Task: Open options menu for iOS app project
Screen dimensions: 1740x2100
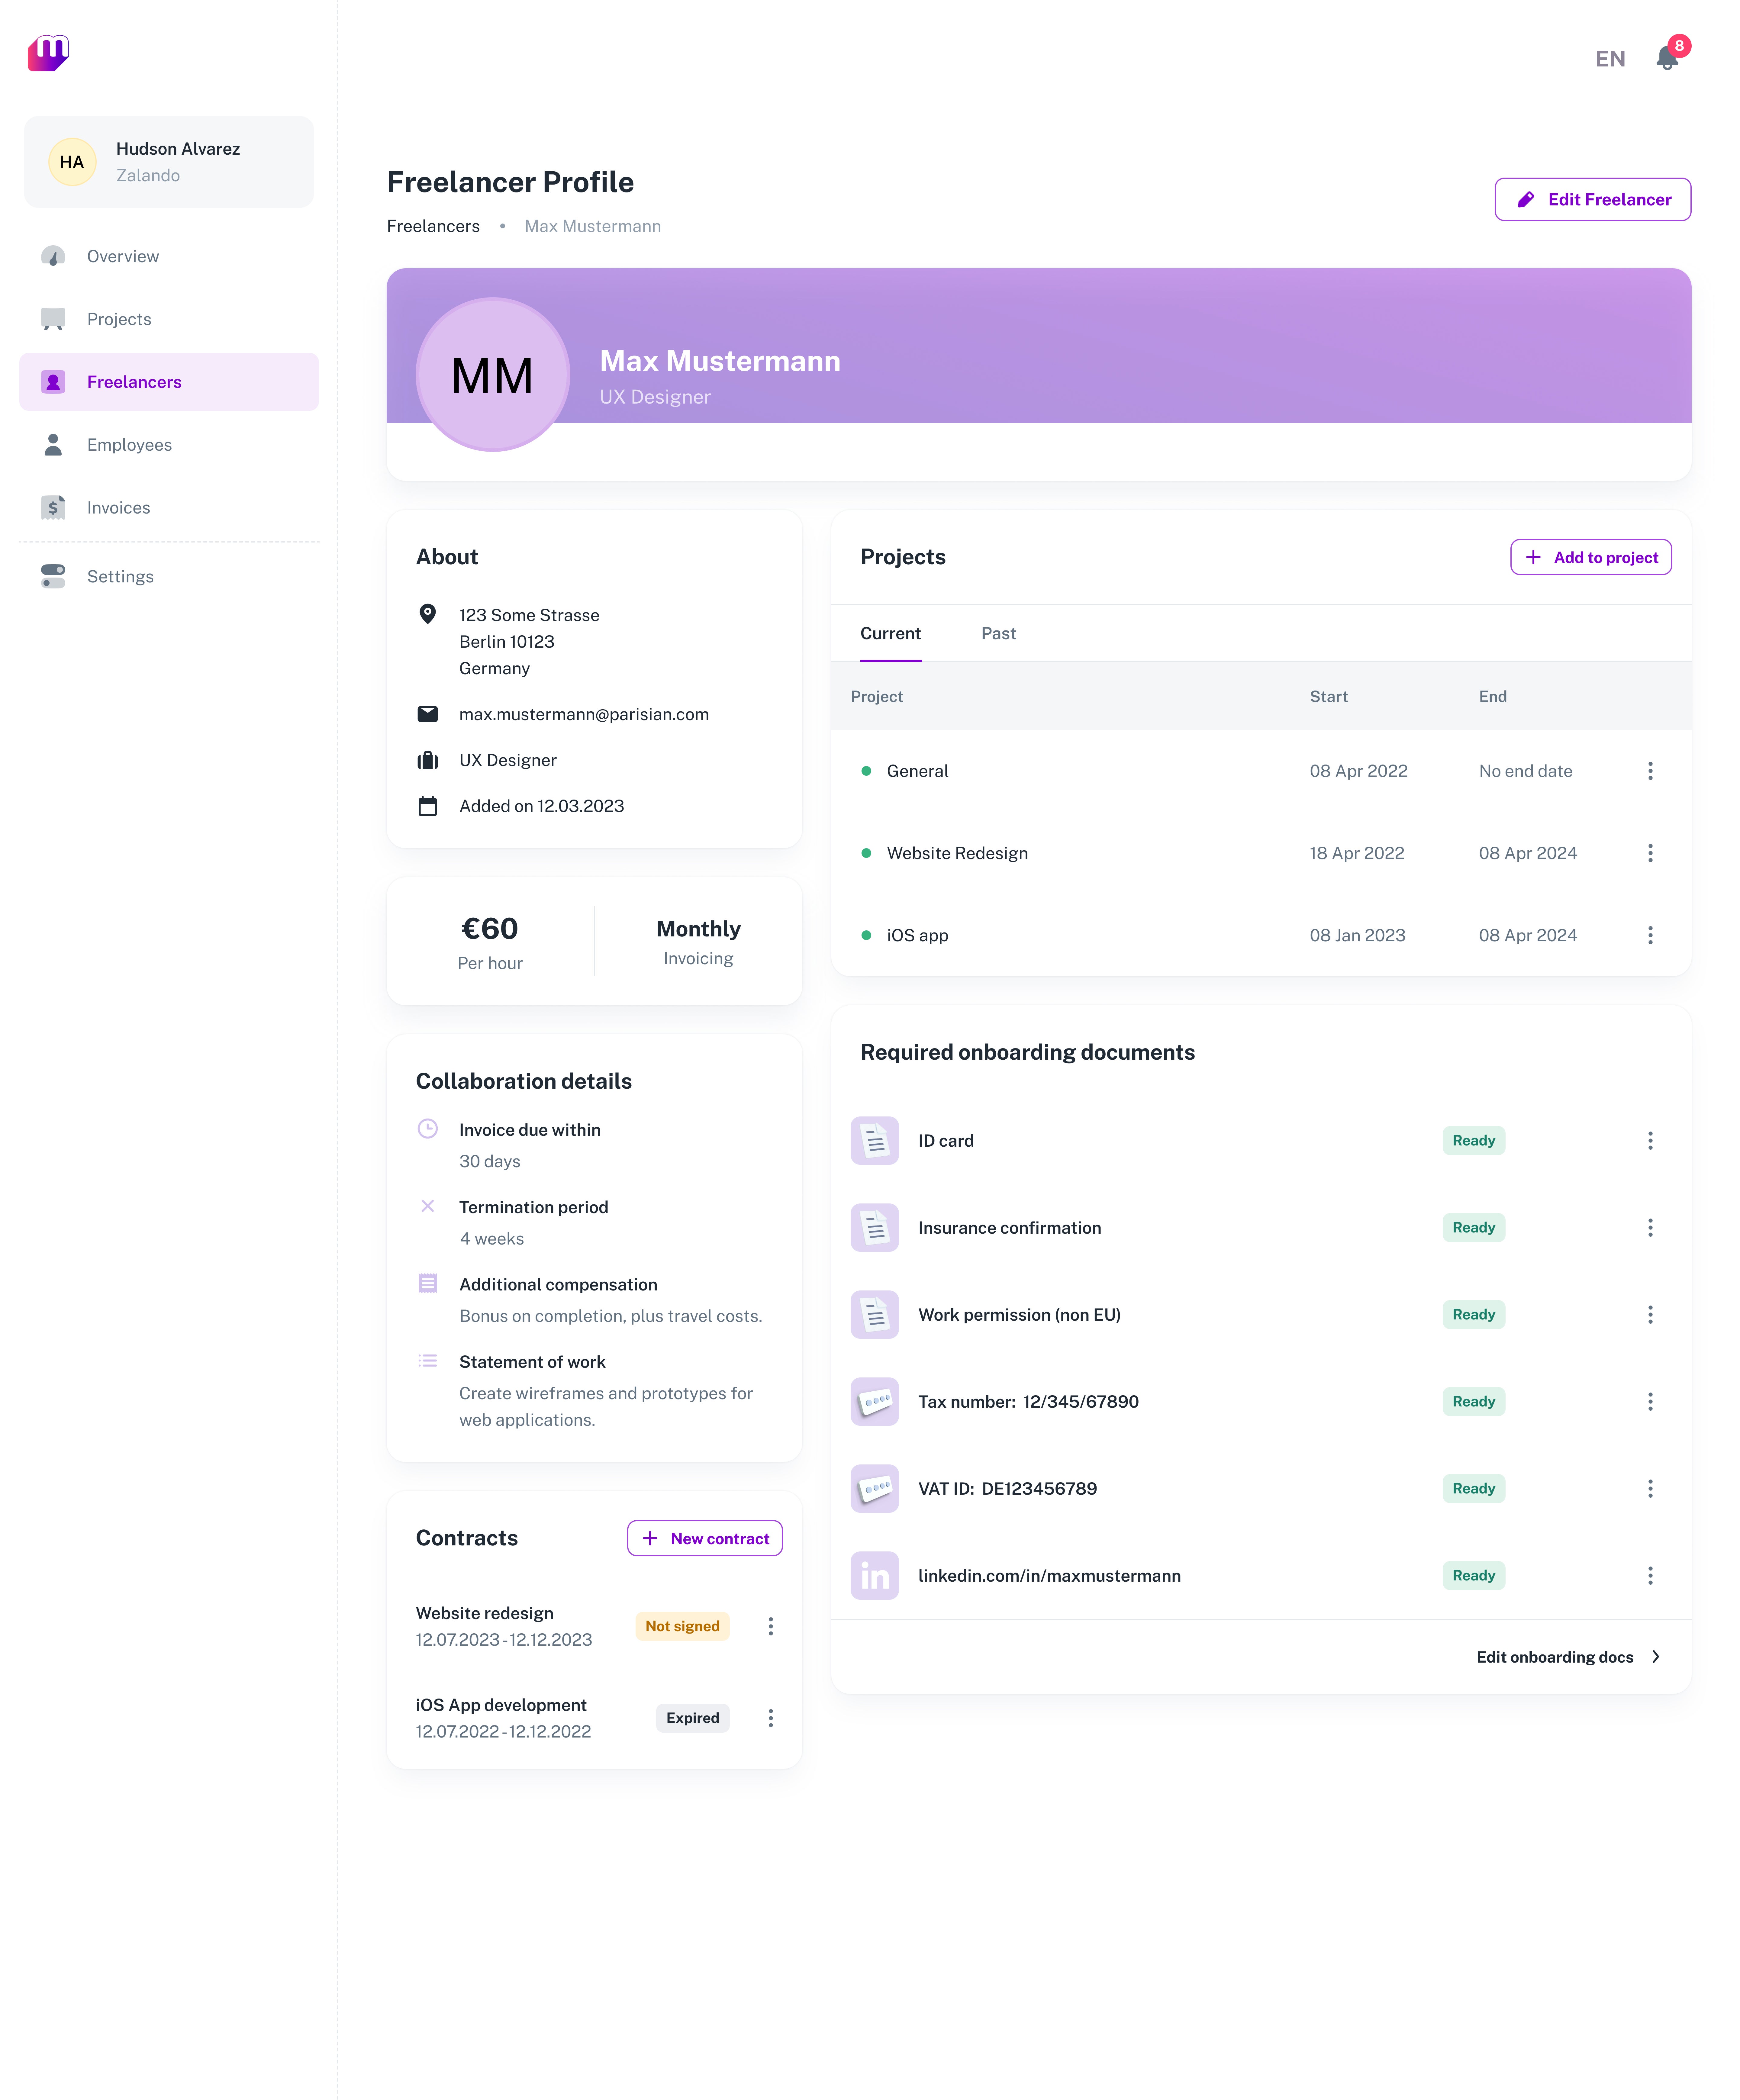Action: pyautogui.click(x=1650, y=935)
